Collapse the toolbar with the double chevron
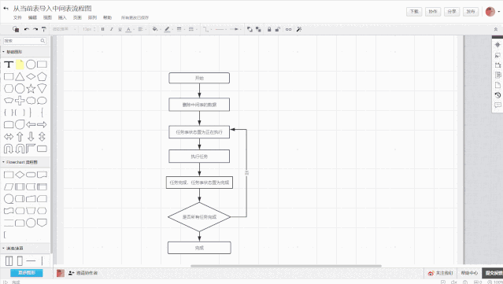 click(x=496, y=29)
